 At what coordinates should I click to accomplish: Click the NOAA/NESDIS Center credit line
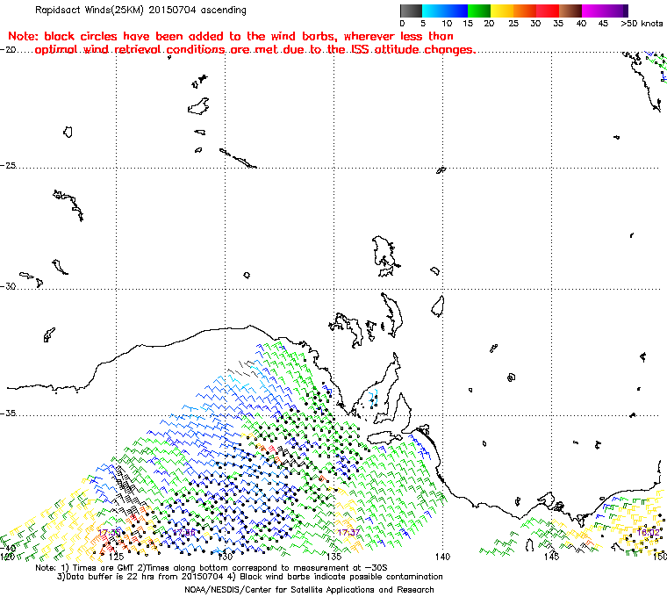(309, 590)
